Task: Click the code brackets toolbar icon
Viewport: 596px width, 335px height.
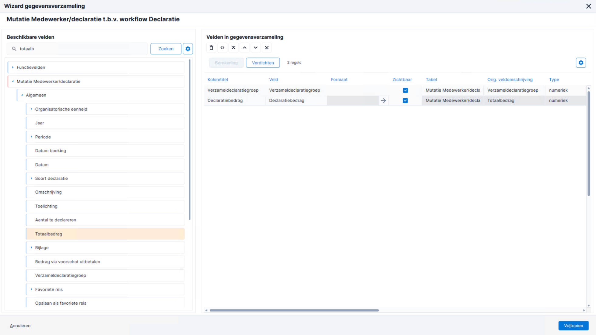Action: pyautogui.click(x=223, y=48)
